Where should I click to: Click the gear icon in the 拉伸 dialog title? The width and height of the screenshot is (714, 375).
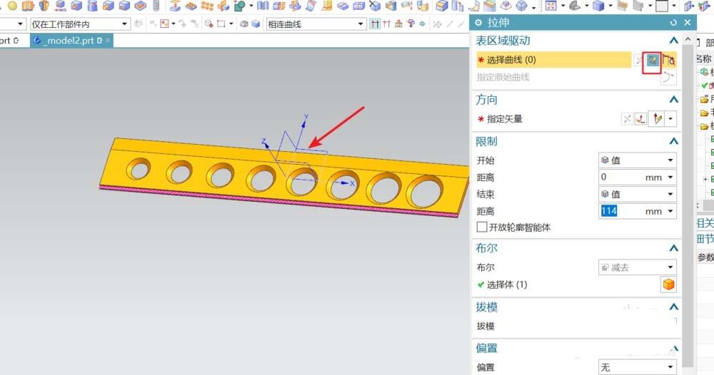tap(478, 23)
